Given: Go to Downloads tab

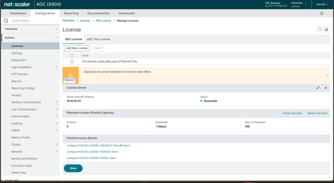Looking at the screenshot, I should coord(127,13).
